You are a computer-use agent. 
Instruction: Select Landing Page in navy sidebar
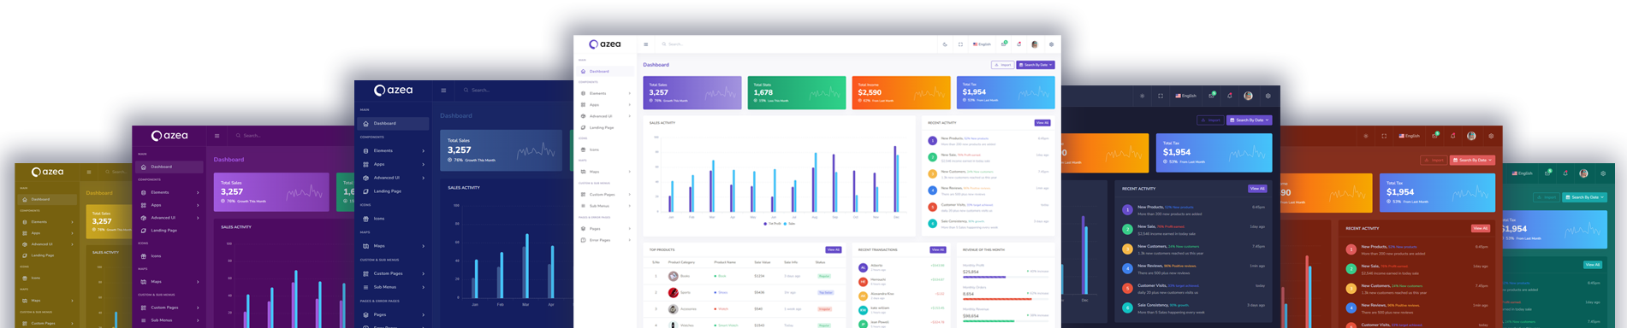[393, 191]
